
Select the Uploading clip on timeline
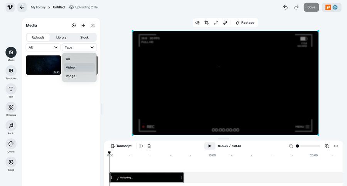pyautogui.click(x=147, y=178)
